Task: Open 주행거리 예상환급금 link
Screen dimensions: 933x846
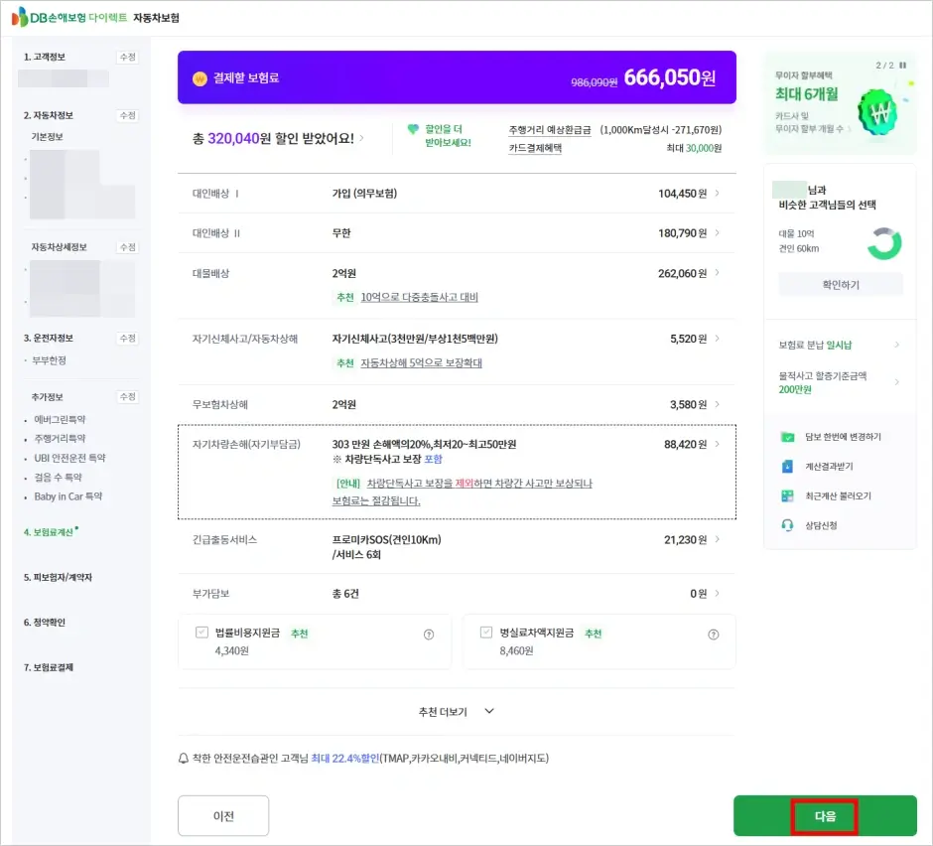Action: [x=550, y=130]
